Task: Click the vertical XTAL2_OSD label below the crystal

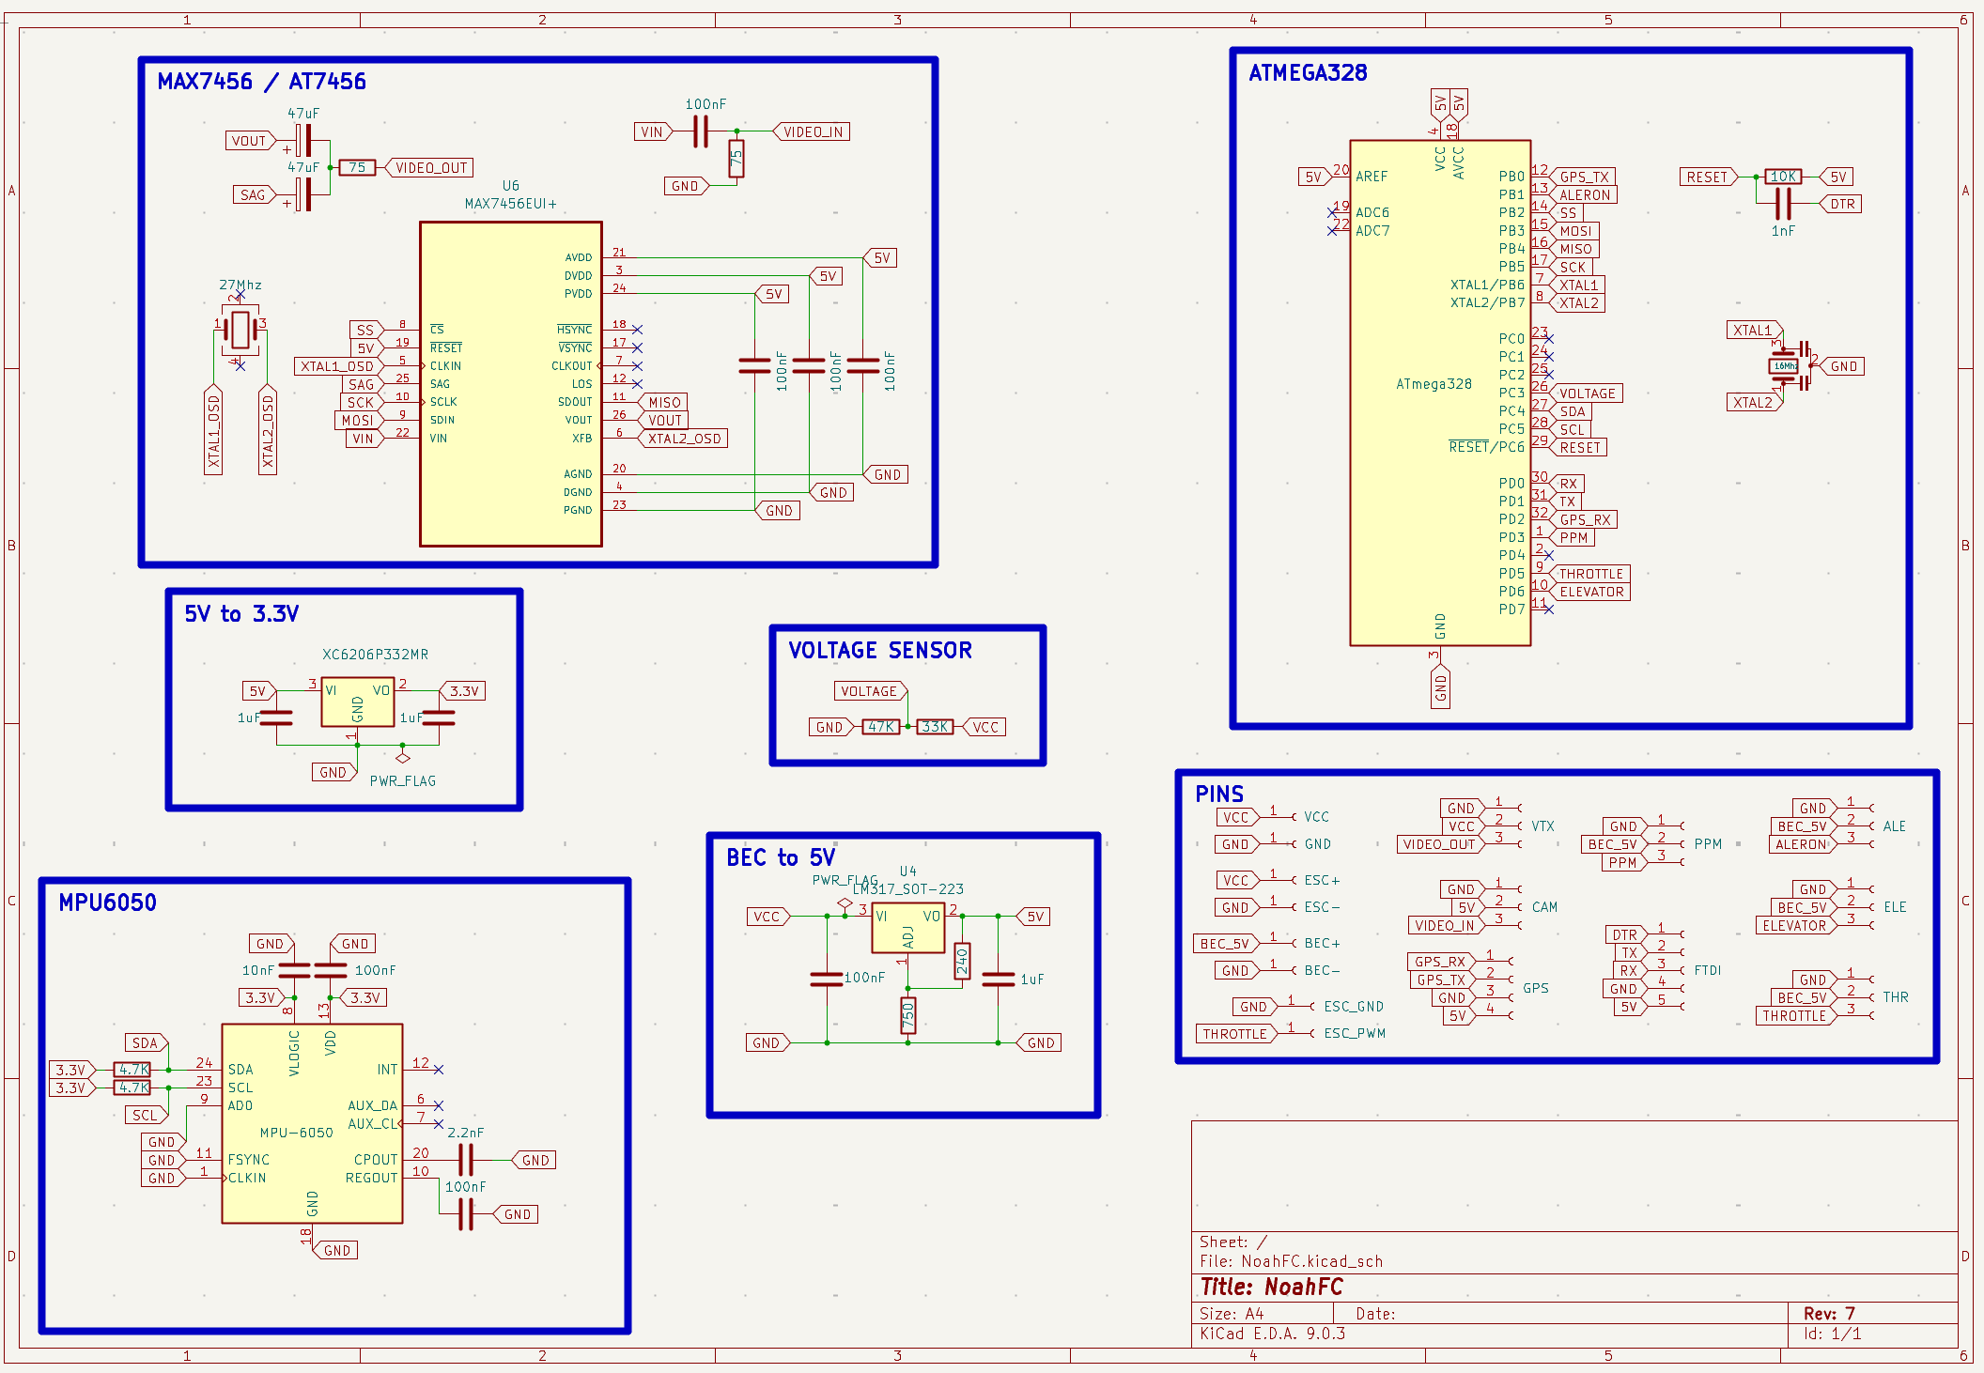Action: coord(268,429)
